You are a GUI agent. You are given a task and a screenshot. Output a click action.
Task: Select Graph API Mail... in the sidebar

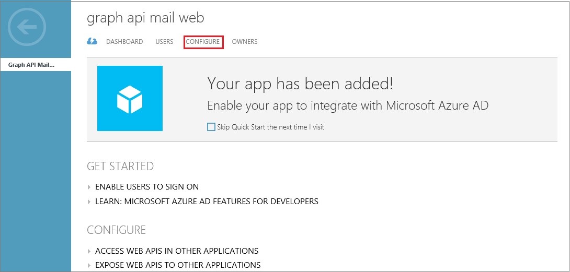(36, 65)
